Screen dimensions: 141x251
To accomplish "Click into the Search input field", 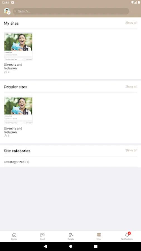I will click(x=71, y=11).
